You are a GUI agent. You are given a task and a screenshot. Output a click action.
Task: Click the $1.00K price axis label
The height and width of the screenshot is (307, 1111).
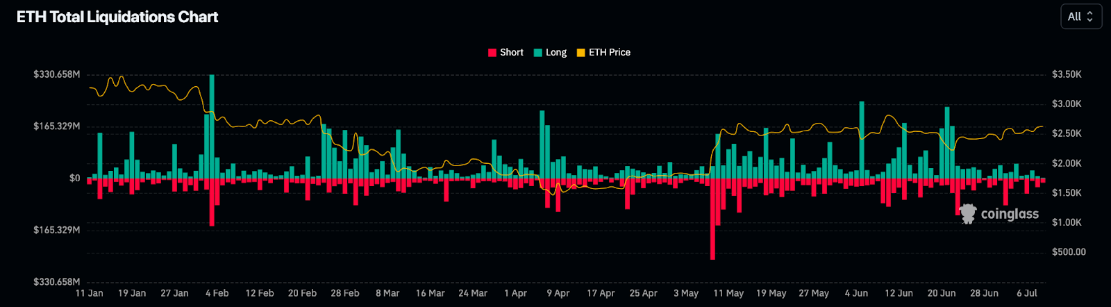[x=1067, y=222]
